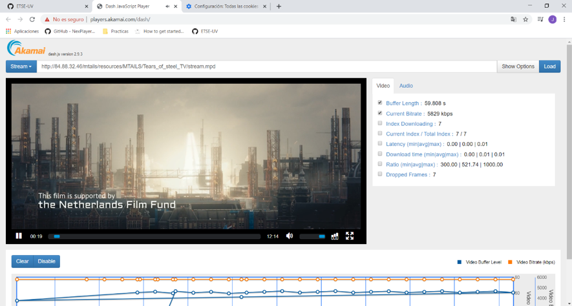Click the 'dash.js version 2.9.3' text
Screen dimensions: 572x306
[x=65, y=54]
